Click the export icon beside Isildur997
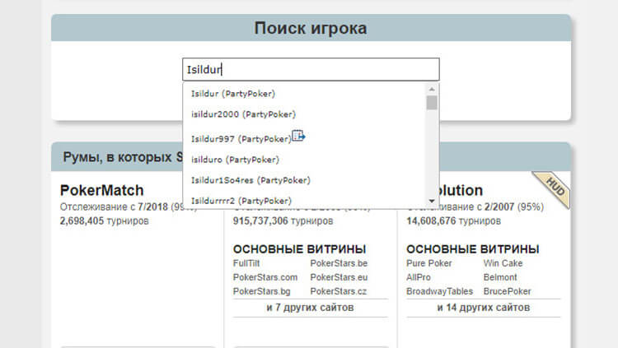 point(298,136)
